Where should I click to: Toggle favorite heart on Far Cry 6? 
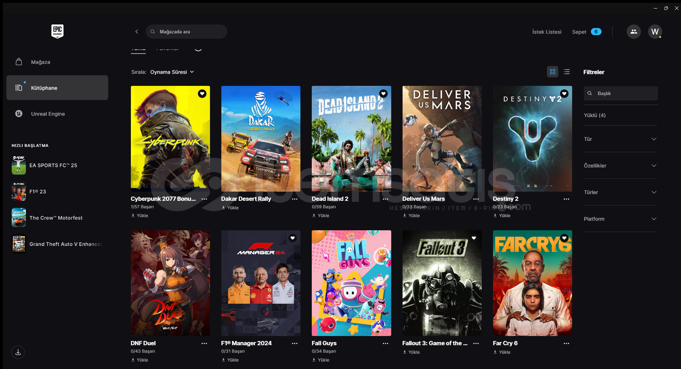click(x=564, y=238)
